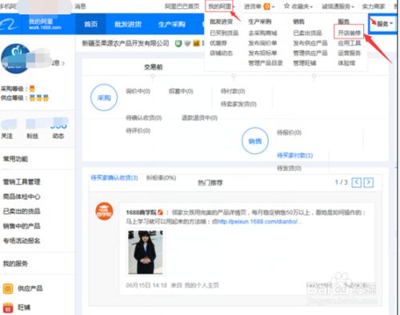Screen dimensions: 400x315
Task: Choose 去采购商城 in dropdown menu
Action: click(x=262, y=33)
